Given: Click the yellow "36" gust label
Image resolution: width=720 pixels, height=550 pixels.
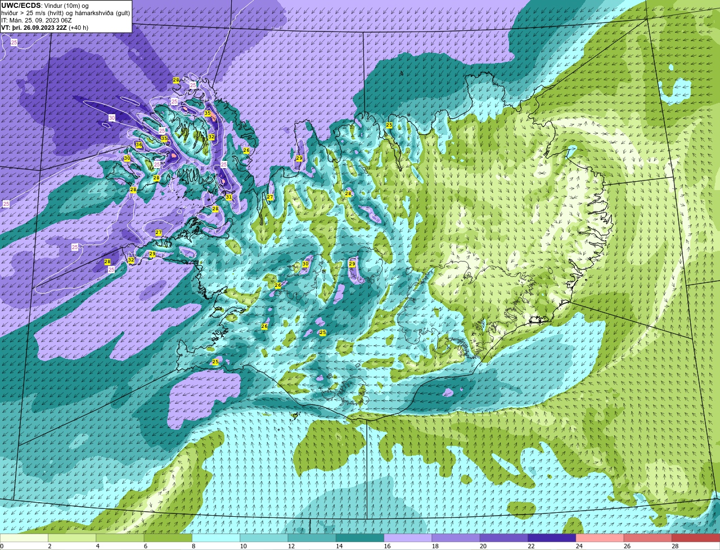Looking at the screenshot, I should pyautogui.click(x=139, y=145).
